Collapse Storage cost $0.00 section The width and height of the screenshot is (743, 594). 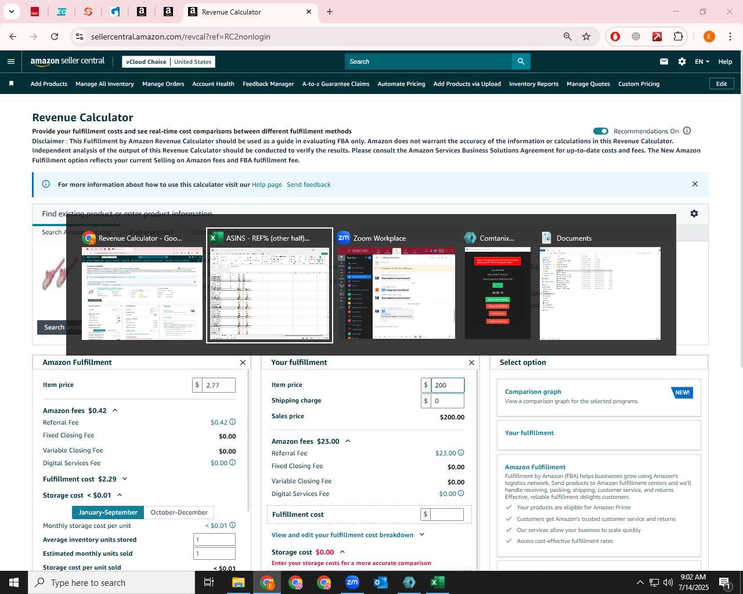(x=342, y=552)
